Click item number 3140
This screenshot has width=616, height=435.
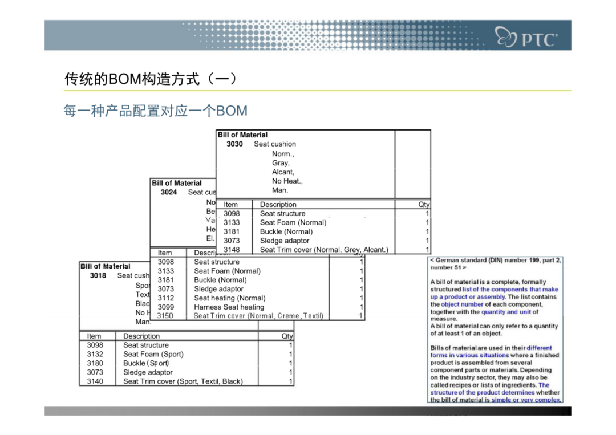coord(95,381)
